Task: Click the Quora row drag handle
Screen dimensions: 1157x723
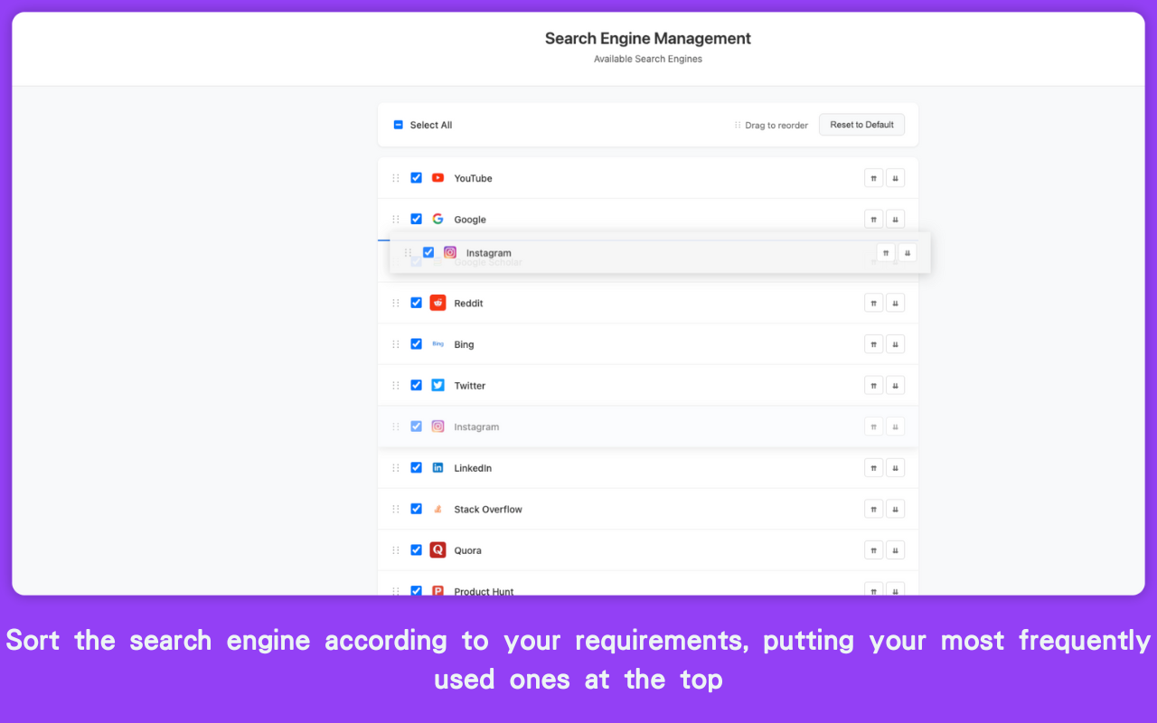Action: 395,549
